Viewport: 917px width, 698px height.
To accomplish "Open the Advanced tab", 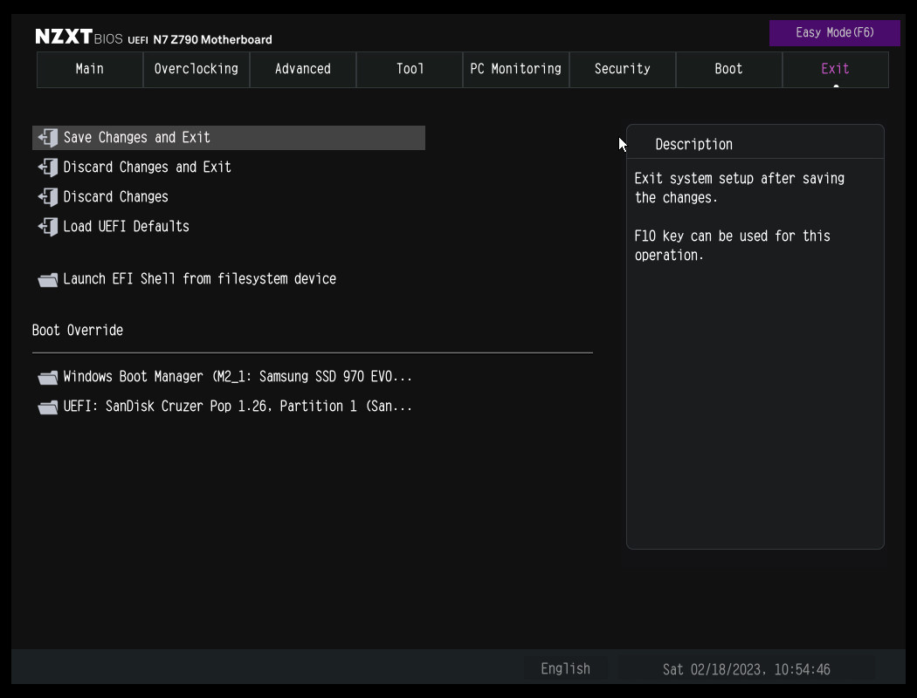I will click(x=303, y=69).
